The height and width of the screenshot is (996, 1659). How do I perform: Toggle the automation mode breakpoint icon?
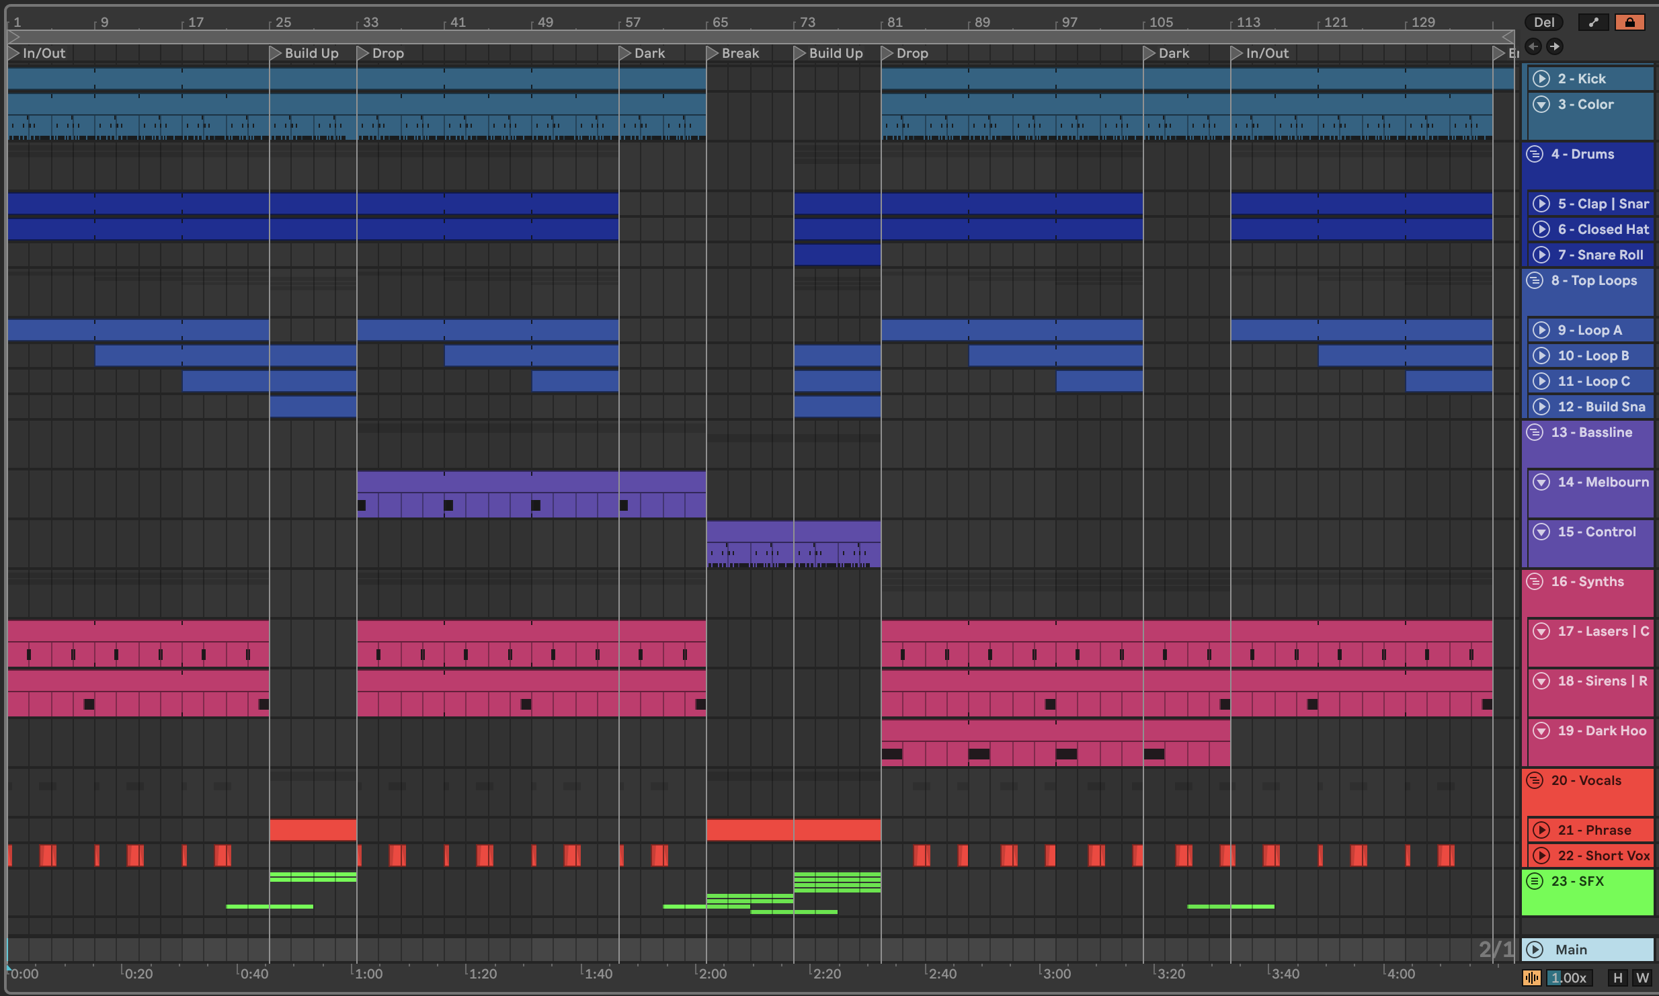coord(1593,22)
